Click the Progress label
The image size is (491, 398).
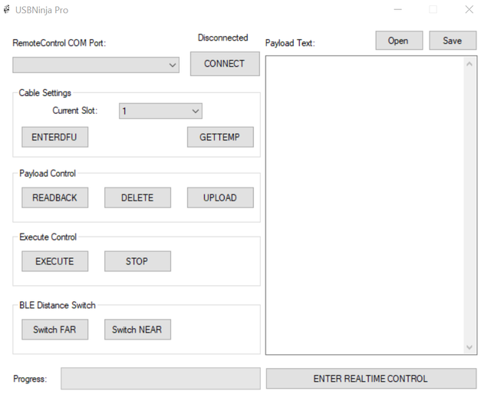click(x=30, y=379)
